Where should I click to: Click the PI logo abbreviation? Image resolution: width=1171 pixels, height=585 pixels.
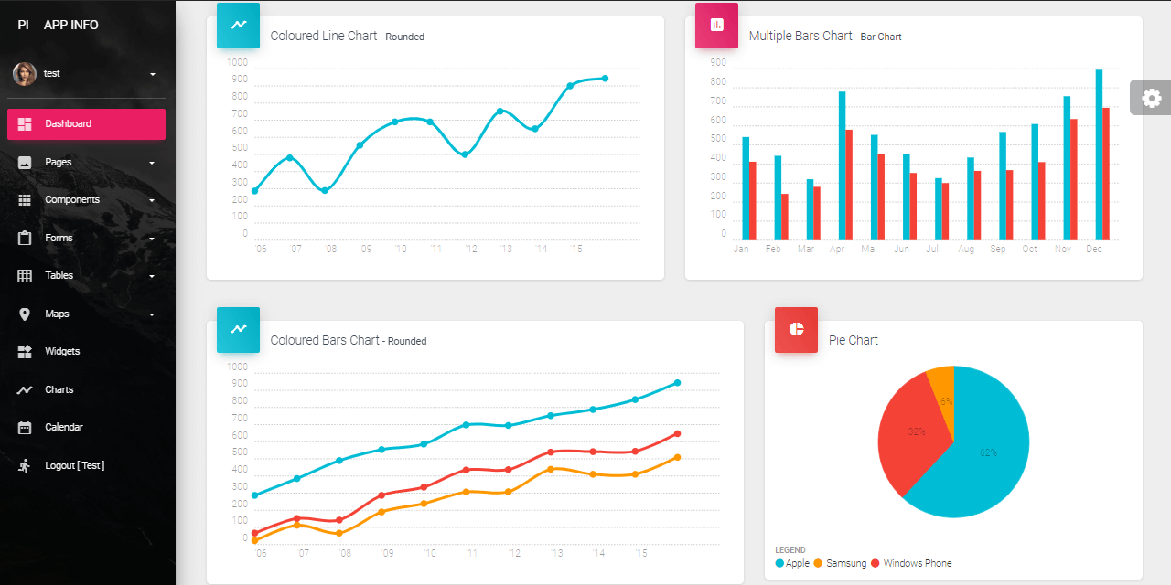[24, 25]
